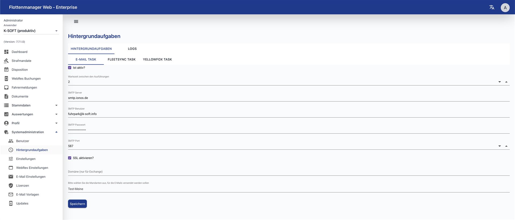Toggle the hamburger menu icon
This screenshot has height=220, width=515.
click(76, 21)
